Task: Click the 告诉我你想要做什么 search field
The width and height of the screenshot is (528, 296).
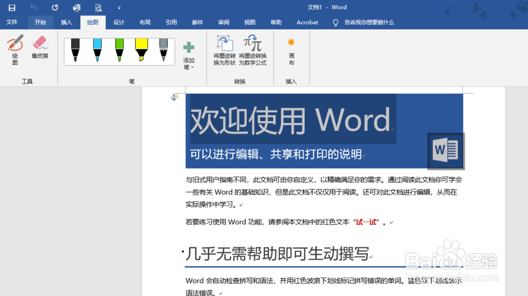Action: pyautogui.click(x=369, y=22)
